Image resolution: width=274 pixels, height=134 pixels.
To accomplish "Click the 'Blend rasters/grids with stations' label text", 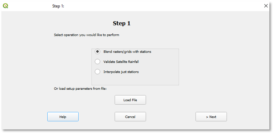I will tap(127, 52).
